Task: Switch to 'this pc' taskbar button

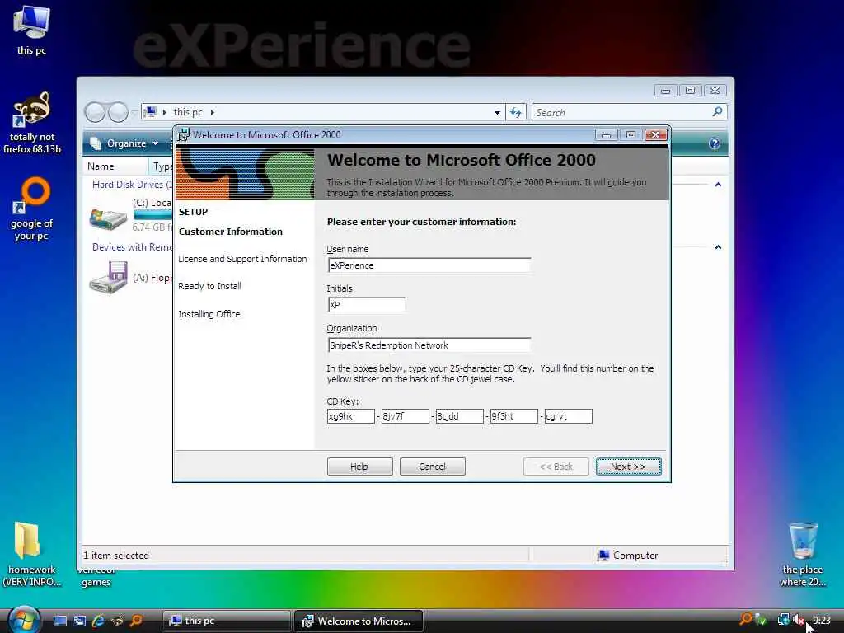Action: (x=226, y=621)
